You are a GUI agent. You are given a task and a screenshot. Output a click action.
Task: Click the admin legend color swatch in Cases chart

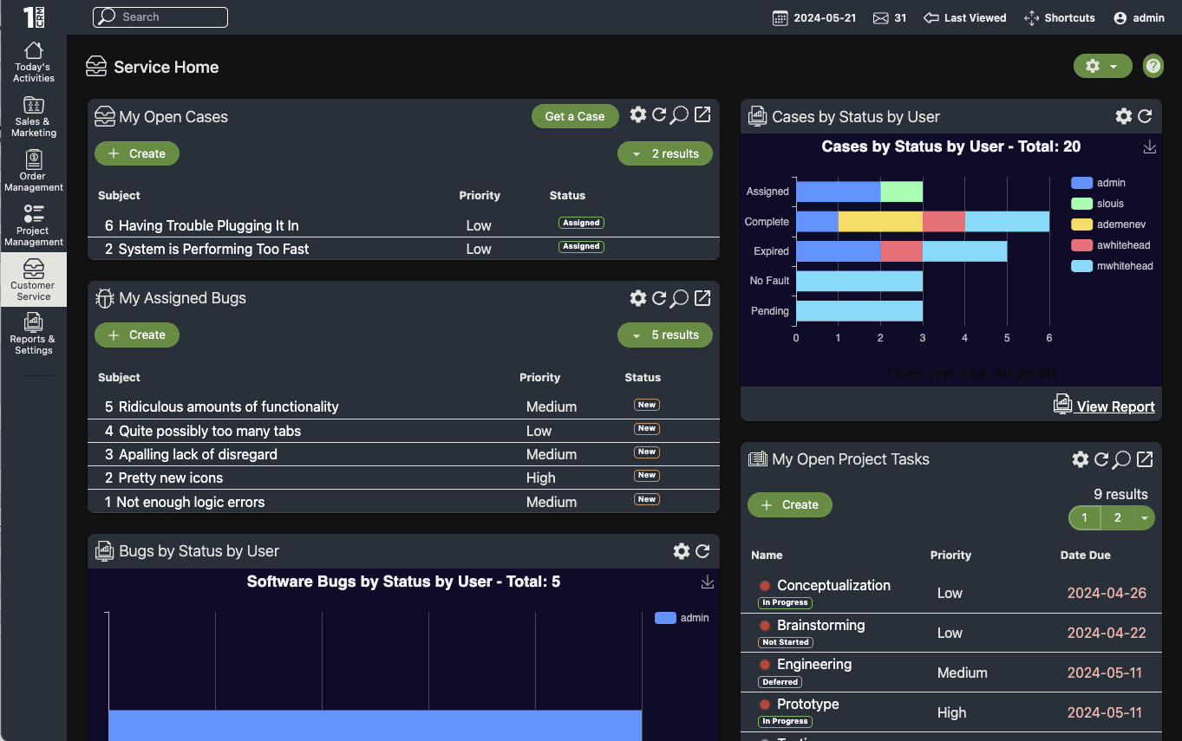[x=1081, y=183]
